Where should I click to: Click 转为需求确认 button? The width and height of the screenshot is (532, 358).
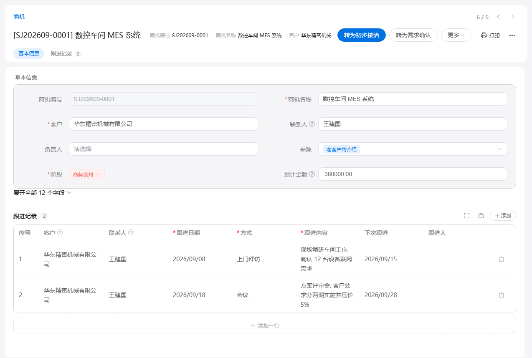(413, 35)
